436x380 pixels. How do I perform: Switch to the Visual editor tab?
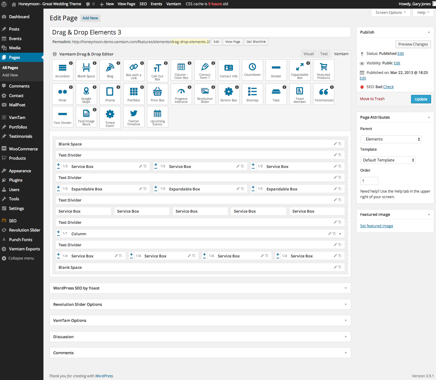point(308,54)
